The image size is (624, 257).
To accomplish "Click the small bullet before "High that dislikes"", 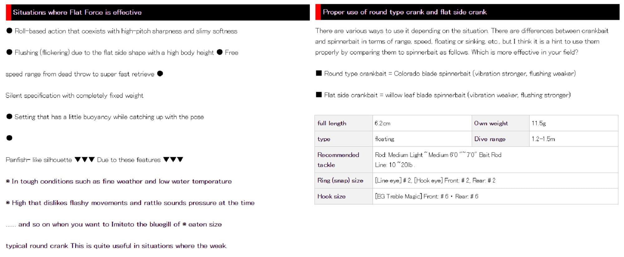I will 8,203.
